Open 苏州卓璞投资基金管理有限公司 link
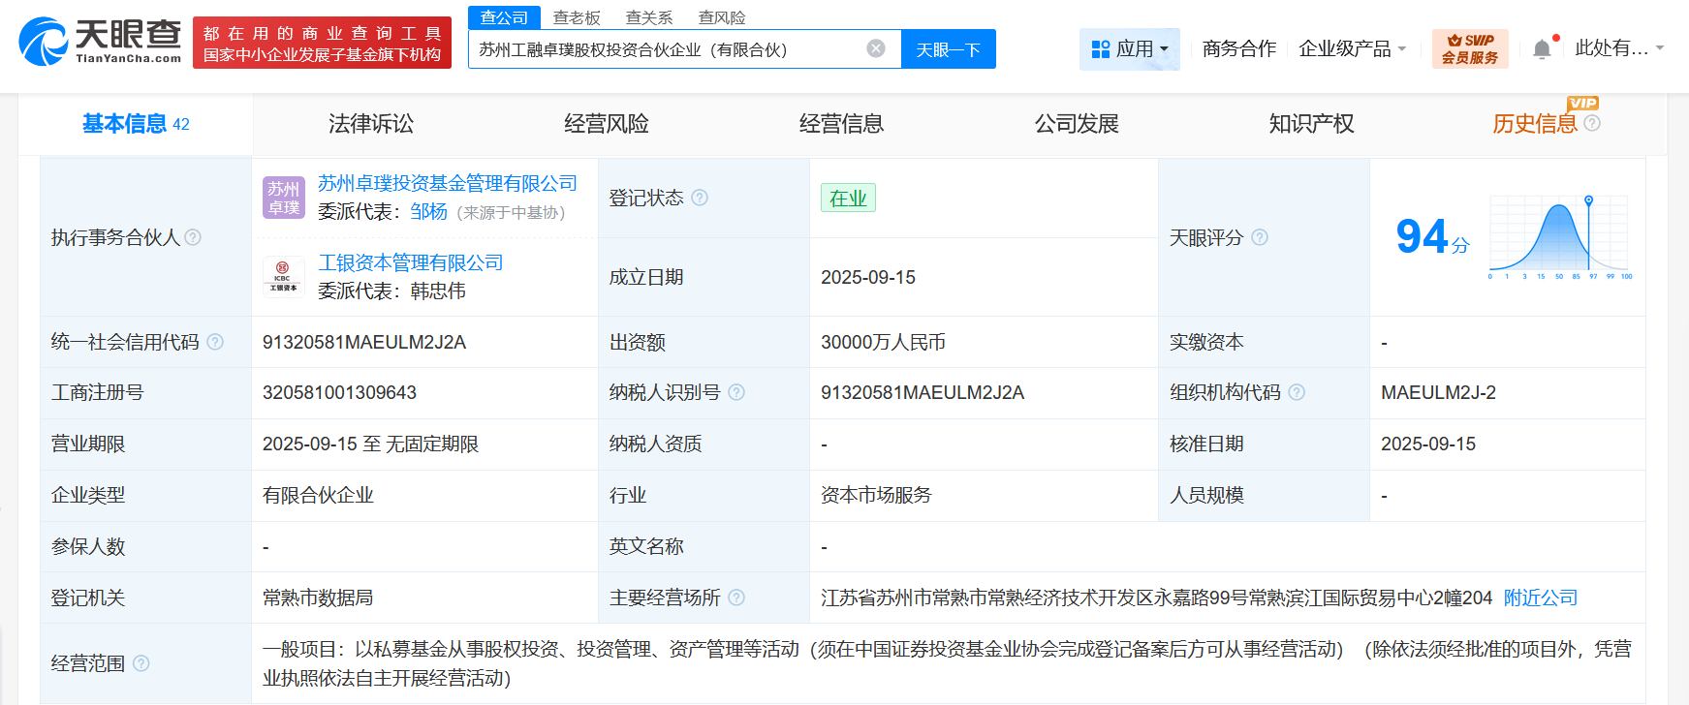 click(448, 183)
